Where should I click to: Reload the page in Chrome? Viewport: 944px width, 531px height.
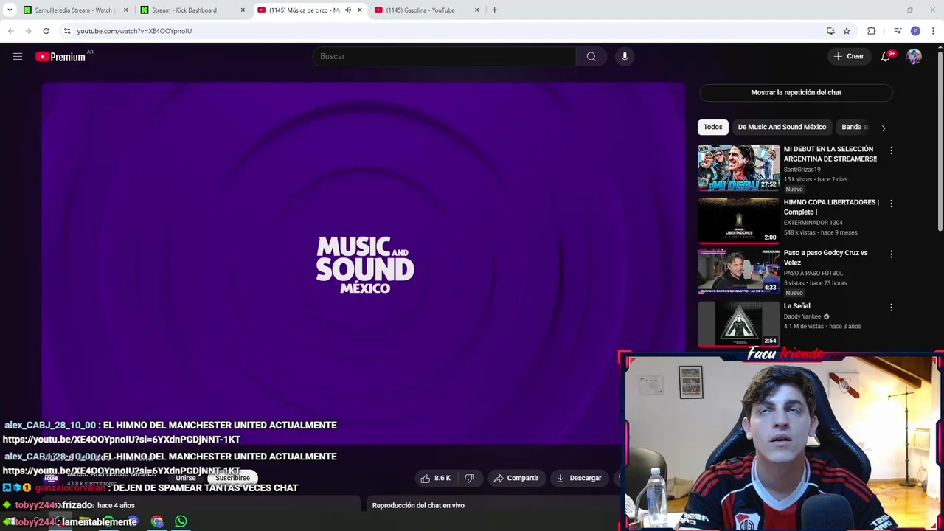pyautogui.click(x=46, y=31)
